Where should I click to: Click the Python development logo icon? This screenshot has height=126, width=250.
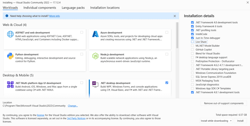click(10, 56)
